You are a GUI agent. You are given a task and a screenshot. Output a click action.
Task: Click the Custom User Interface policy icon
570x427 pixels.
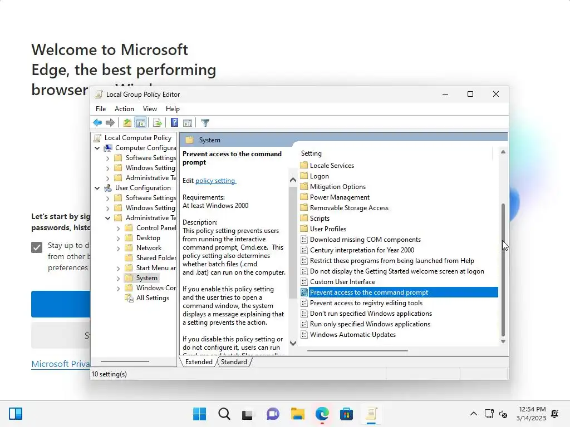304,282
